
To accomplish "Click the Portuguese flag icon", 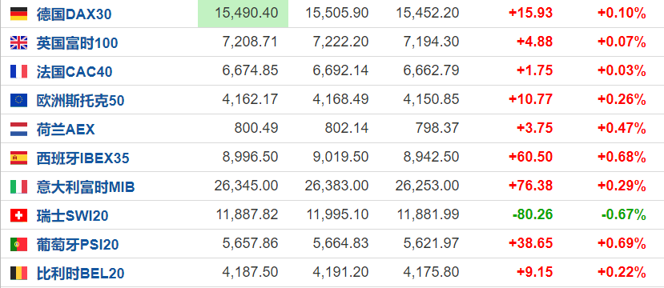I will coord(18,244).
